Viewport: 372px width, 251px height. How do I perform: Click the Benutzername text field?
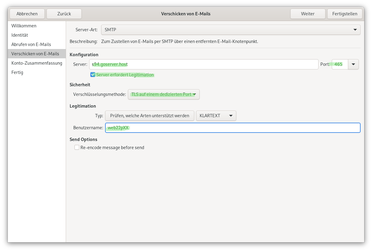click(x=232, y=128)
